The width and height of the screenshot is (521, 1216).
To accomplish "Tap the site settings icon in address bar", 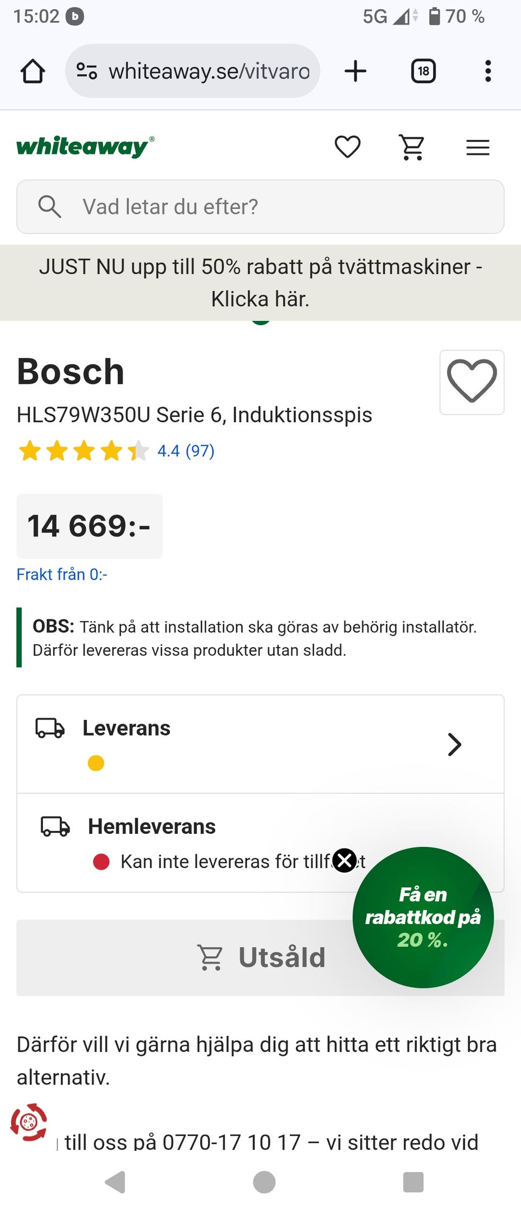I will pyautogui.click(x=87, y=71).
